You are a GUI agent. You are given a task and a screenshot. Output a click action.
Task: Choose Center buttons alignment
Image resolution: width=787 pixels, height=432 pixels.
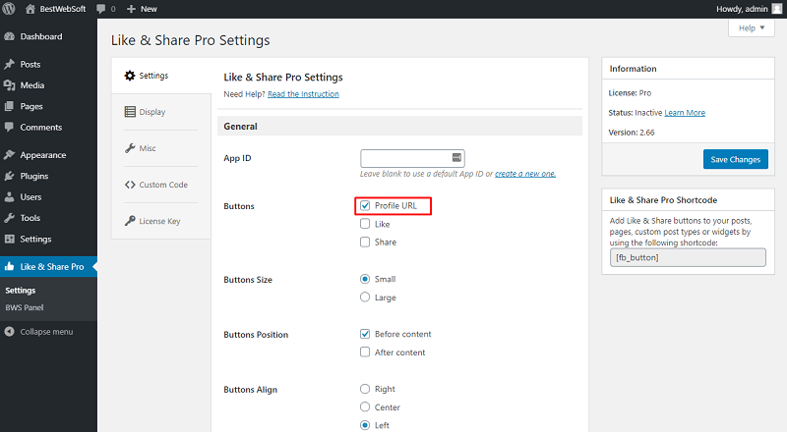pyautogui.click(x=365, y=406)
